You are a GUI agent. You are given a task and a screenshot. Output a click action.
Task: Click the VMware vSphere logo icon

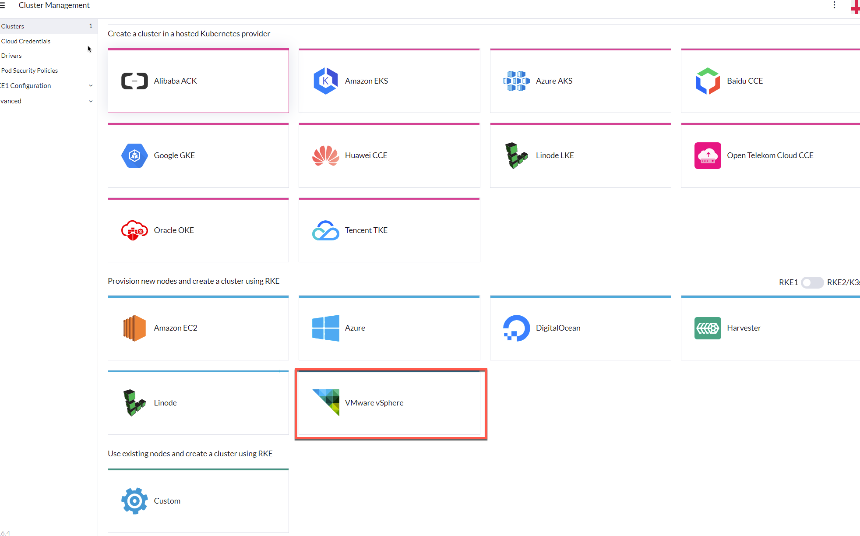326,402
